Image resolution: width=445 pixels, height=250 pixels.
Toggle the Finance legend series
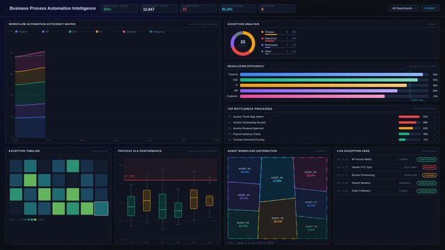tap(22, 32)
